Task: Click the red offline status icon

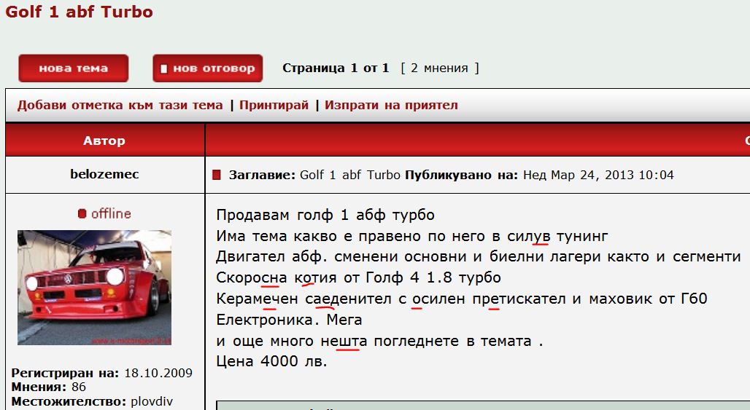Action: 82,214
